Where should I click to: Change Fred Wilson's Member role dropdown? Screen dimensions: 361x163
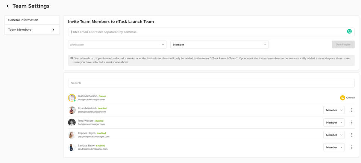[334, 122]
